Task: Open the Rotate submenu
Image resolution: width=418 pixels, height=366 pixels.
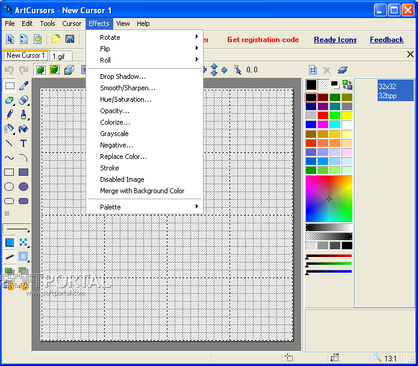Action: click(145, 37)
